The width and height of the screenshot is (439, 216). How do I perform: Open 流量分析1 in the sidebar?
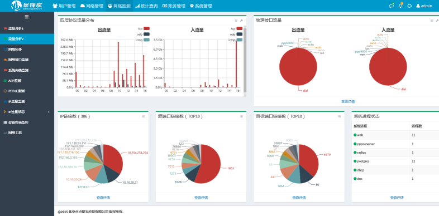(x=27, y=28)
